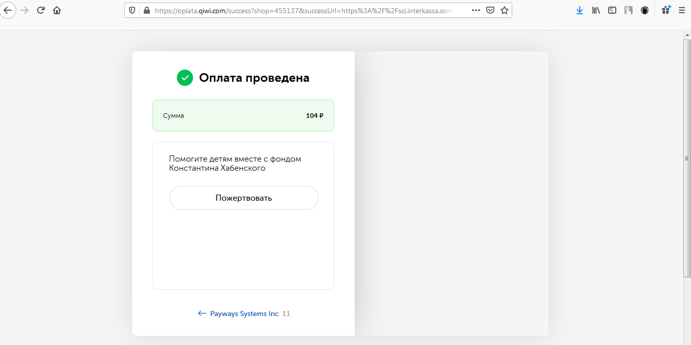Screen dimensions: 691x345
Task: View site security padlock information
Action: click(x=147, y=10)
